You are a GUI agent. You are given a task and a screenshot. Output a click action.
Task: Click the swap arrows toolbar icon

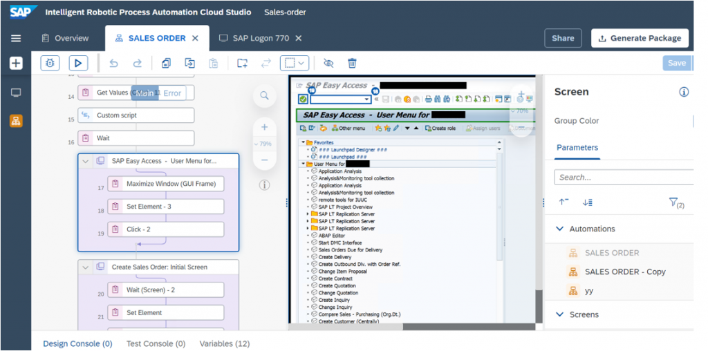pos(266,63)
